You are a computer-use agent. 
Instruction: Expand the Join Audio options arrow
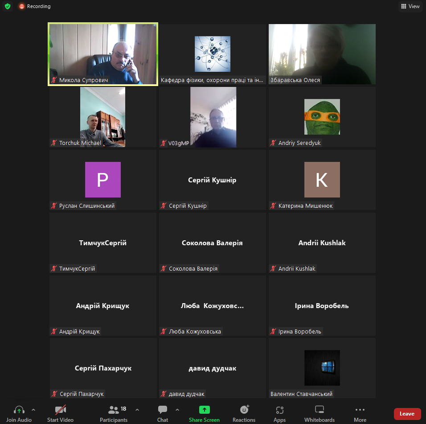click(x=33, y=409)
